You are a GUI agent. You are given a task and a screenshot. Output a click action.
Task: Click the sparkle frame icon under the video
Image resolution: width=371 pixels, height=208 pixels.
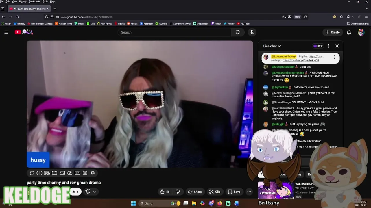tap(77, 173)
